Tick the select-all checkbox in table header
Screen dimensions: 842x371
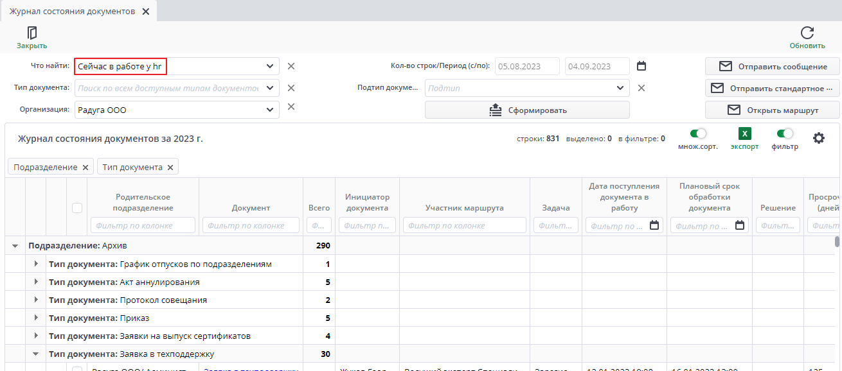77,208
